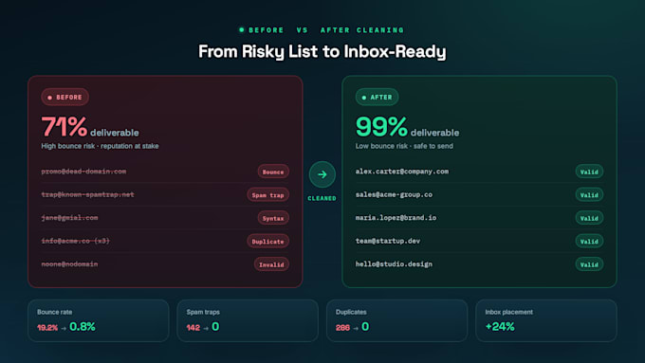Click email alex.carter@company.com

(402, 172)
